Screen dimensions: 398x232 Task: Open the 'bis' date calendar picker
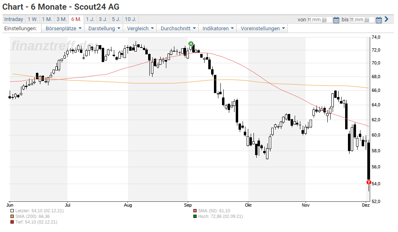click(379, 20)
